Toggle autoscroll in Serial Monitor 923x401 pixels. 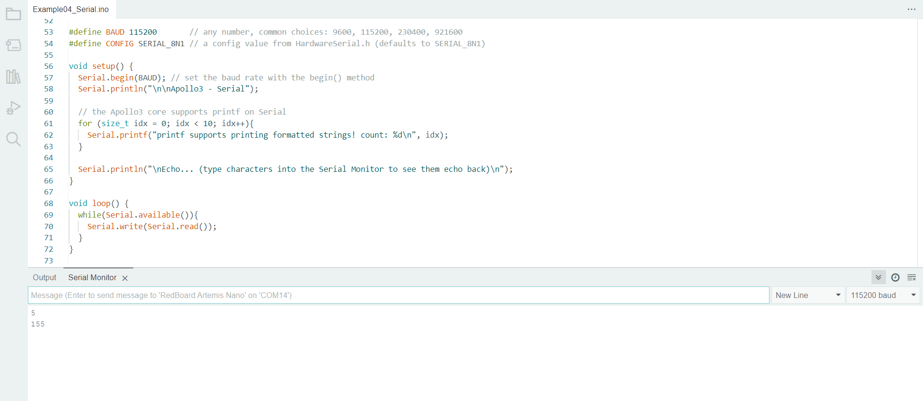(x=878, y=277)
